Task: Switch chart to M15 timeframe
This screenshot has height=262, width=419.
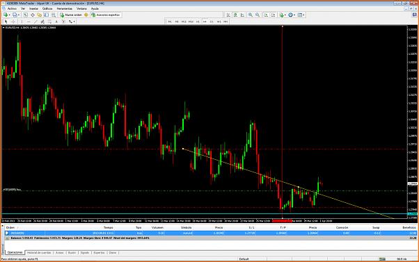Action: [x=184, y=22]
